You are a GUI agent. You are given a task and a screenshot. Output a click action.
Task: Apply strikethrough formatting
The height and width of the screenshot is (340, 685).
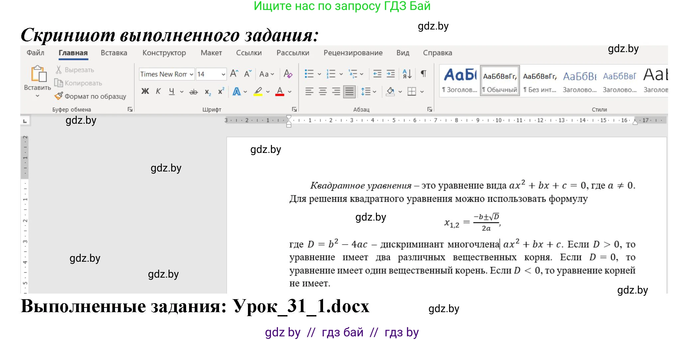coord(194,92)
